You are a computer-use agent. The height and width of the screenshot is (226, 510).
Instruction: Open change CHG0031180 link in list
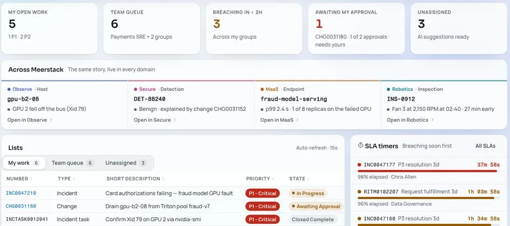[21, 206]
